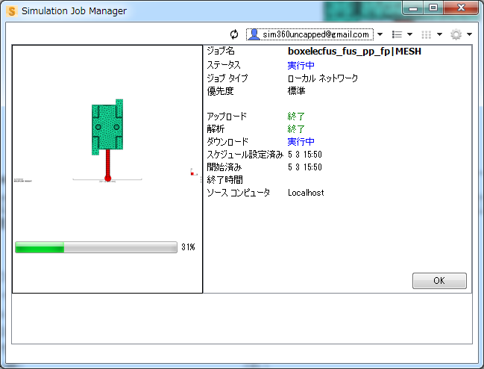Minimize the Simulation Job Manager window

coord(413,7)
